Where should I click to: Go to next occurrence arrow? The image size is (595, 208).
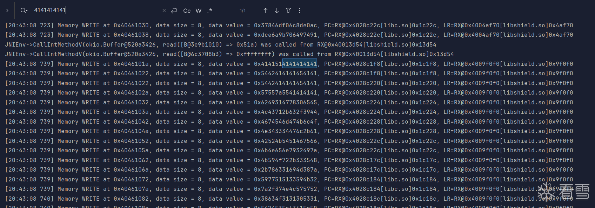tap(277, 11)
